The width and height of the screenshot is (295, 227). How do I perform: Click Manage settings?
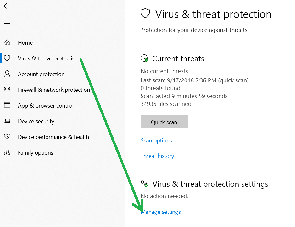pyautogui.click(x=161, y=212)
